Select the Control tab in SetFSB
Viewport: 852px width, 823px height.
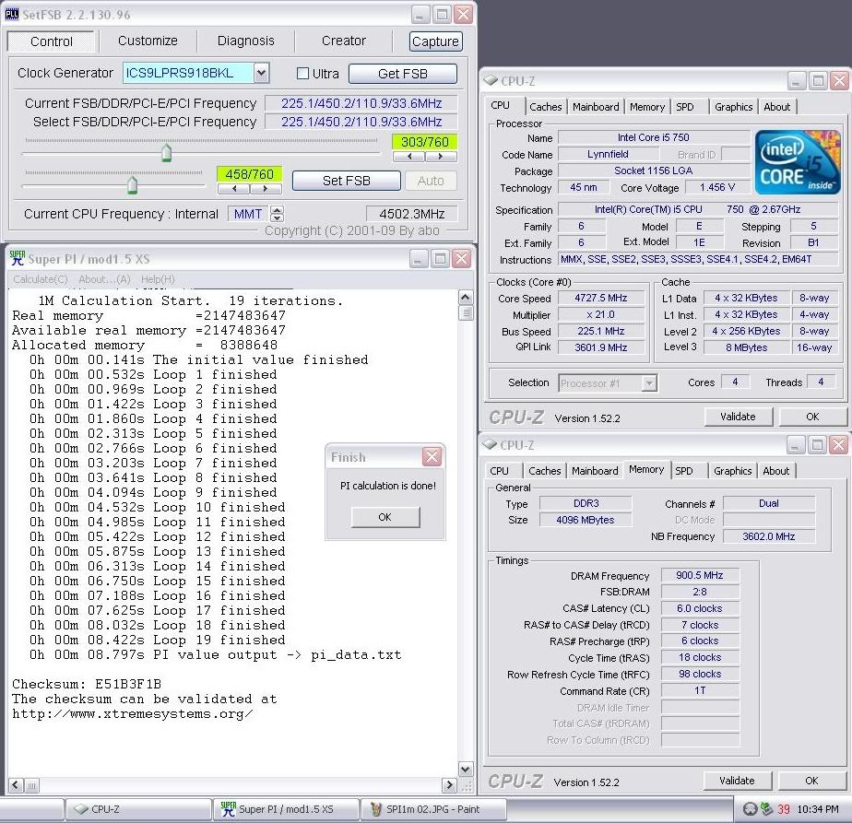51,41
